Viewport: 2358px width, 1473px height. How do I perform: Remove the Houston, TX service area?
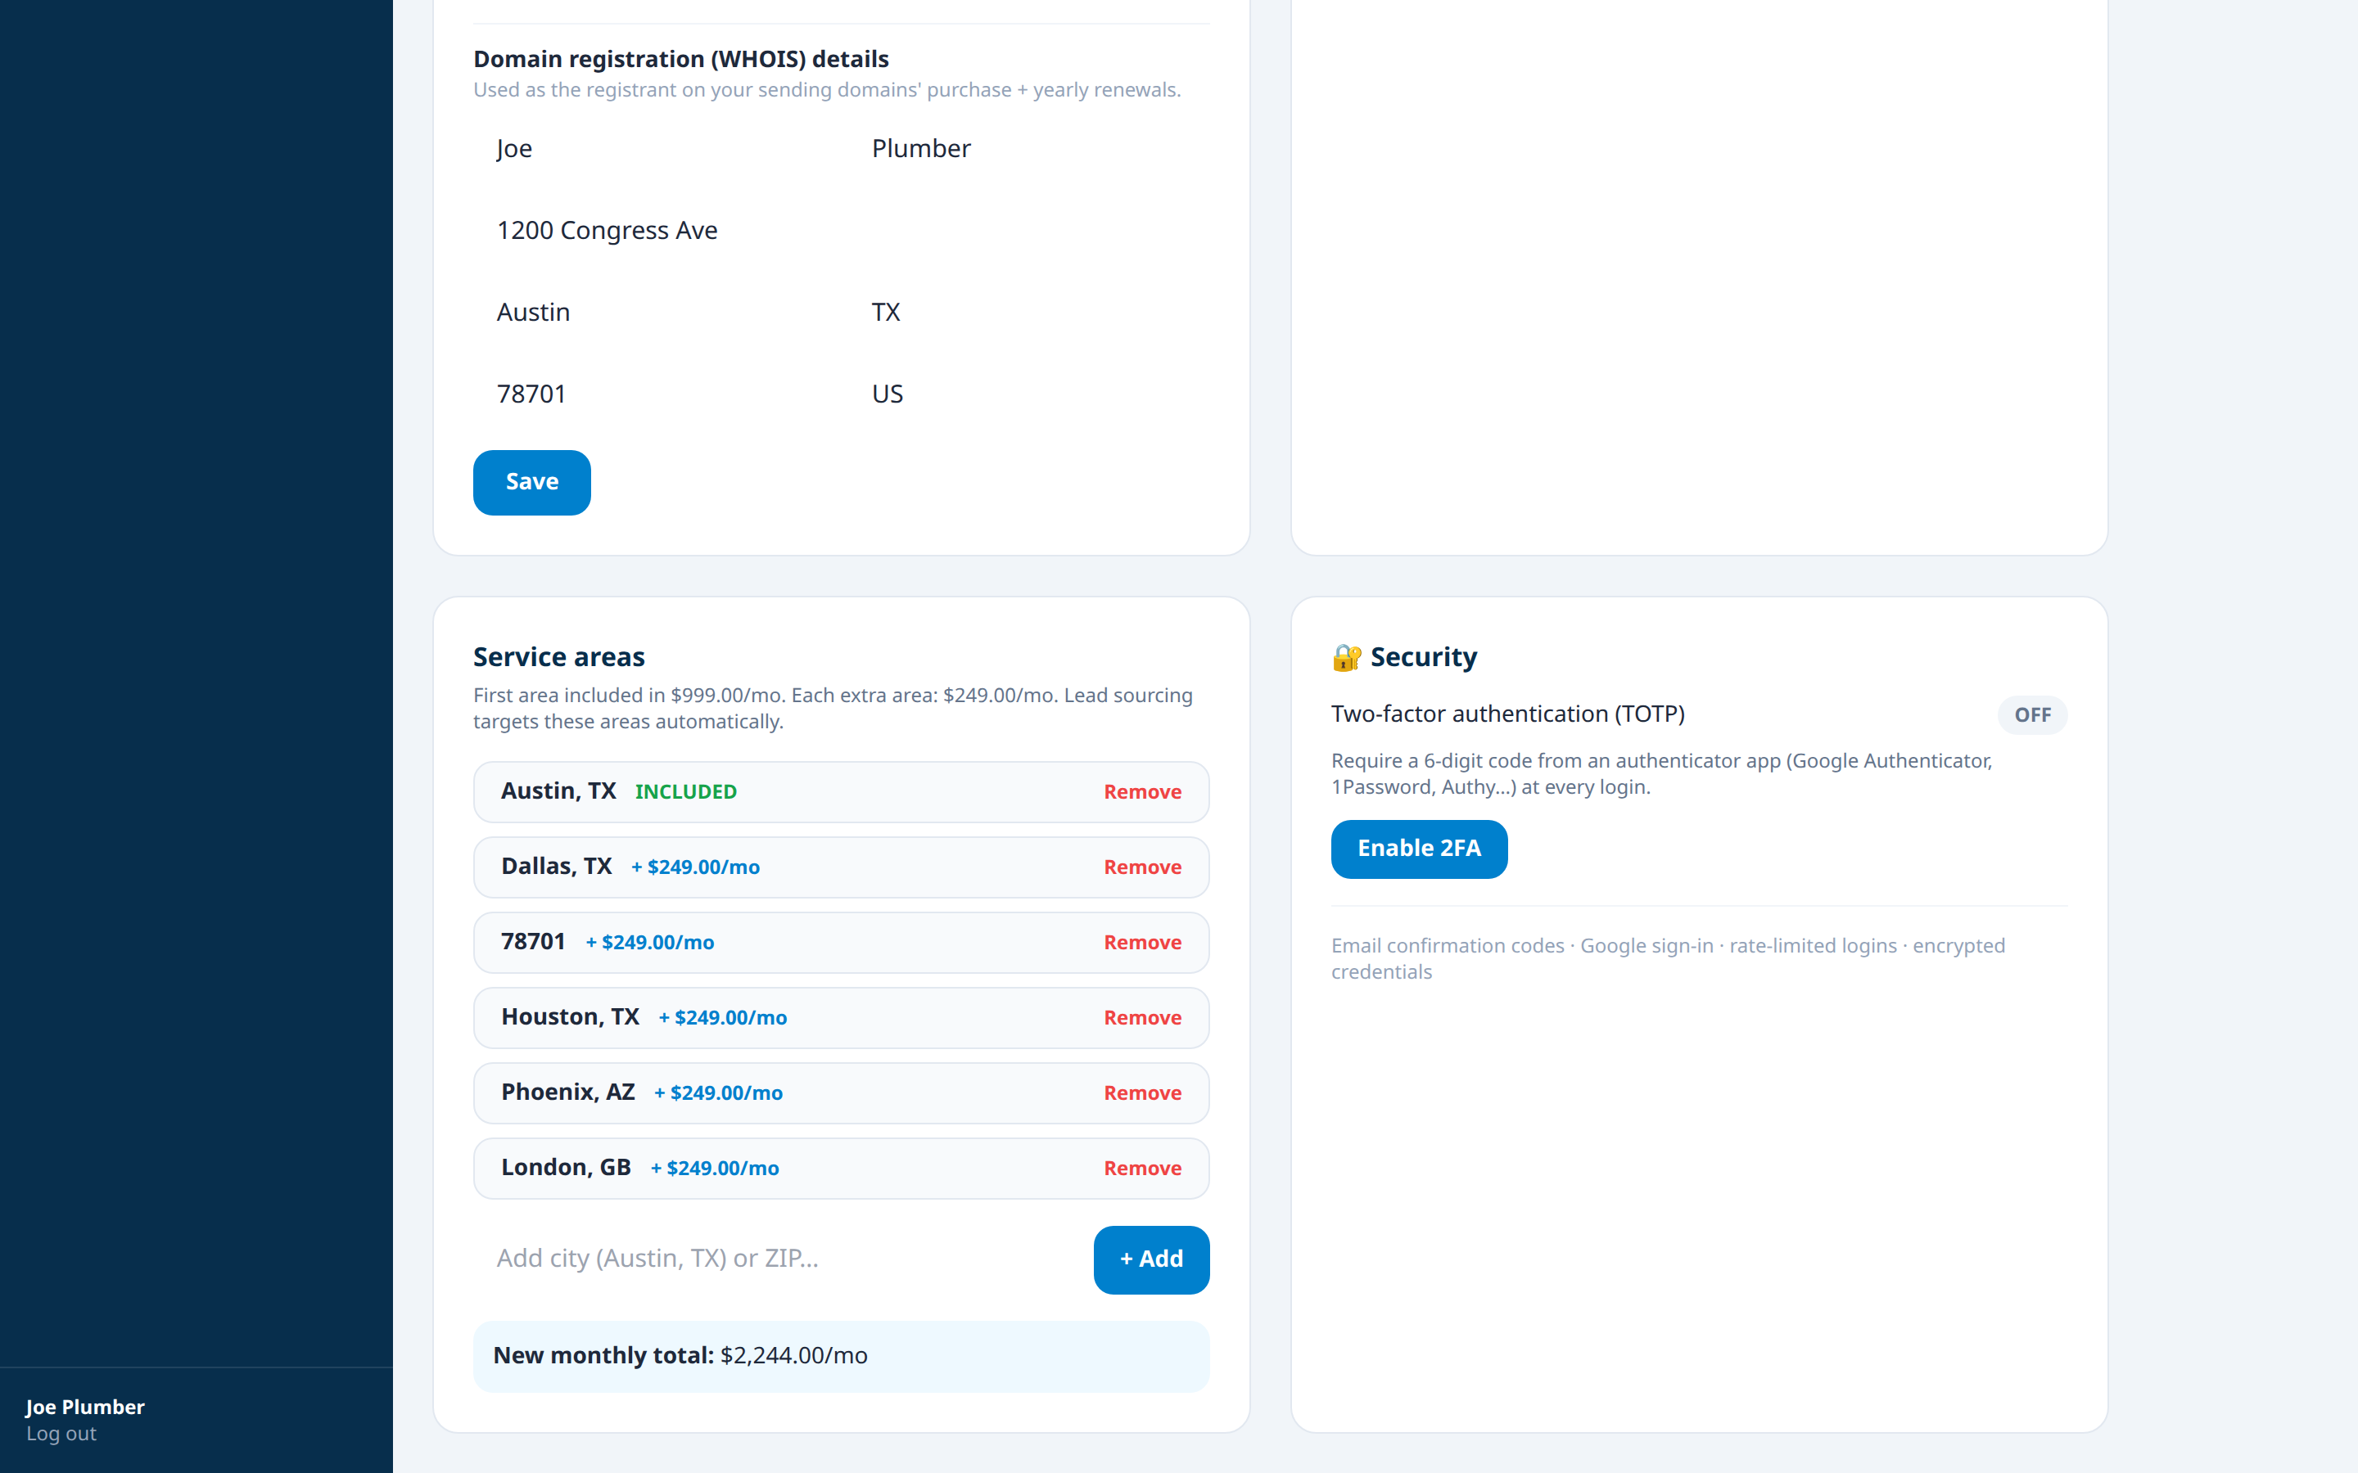[x=1142, y=1018]
